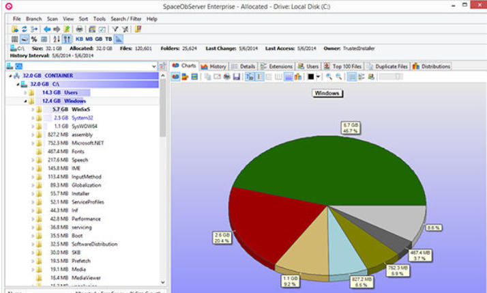The image size is (487, 293).
Task: Toggle KB size unit display
Action: (79, 39)
